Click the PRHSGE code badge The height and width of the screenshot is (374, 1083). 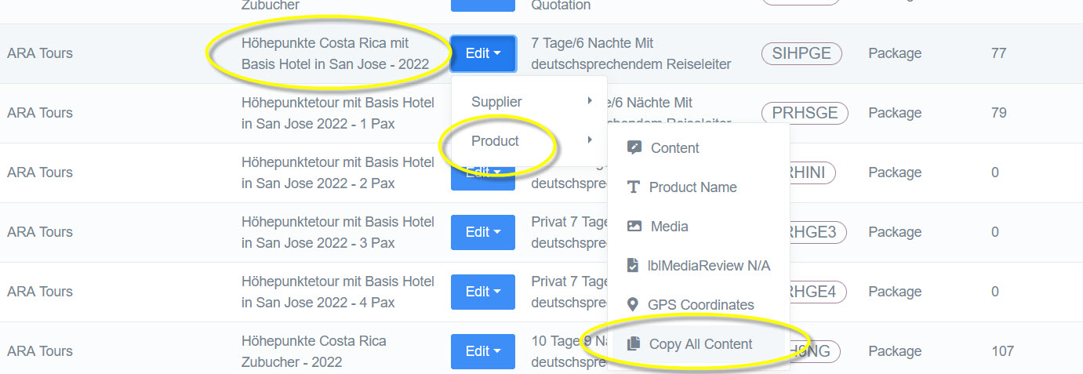tap(805, 113)
